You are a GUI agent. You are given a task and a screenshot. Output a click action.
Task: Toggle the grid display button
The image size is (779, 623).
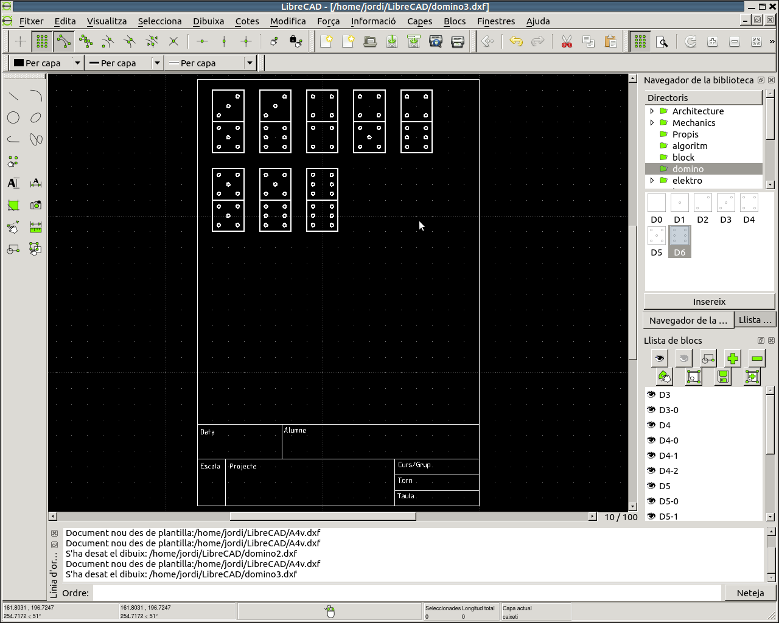[x=640, y=41]
